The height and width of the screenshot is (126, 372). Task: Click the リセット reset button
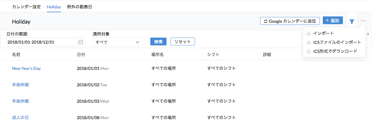(182, 42)
